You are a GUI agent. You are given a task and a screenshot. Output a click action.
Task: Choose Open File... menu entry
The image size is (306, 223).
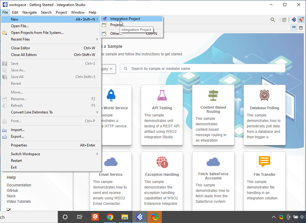[x=51, y=26]
